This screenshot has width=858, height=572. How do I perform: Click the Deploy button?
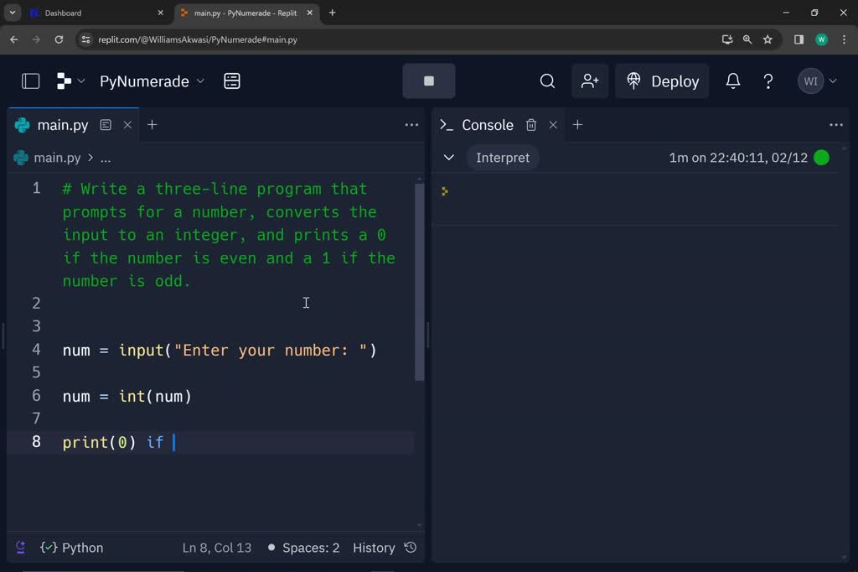tap(662, 81)
